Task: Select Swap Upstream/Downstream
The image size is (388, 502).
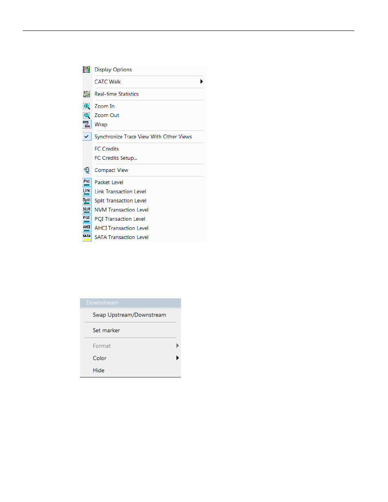Action: (x=129, y=315)
